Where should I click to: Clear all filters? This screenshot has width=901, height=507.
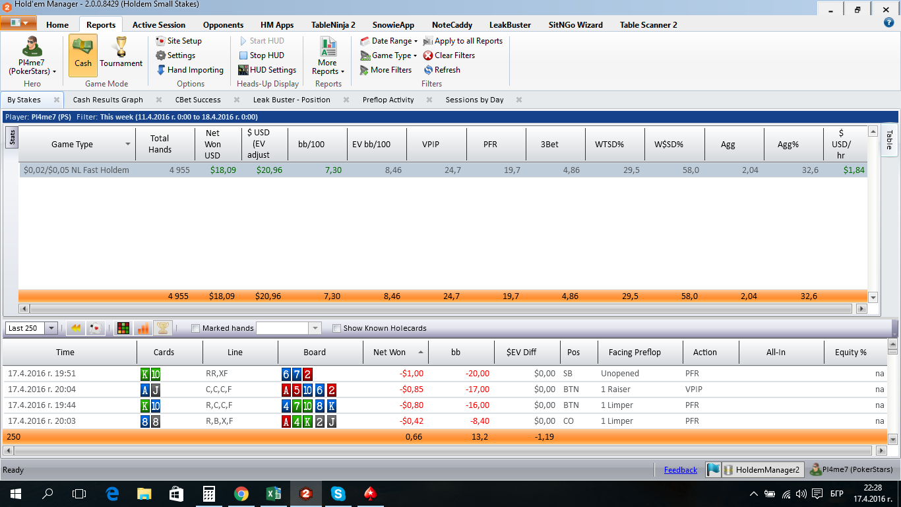[x=449, y=55]
